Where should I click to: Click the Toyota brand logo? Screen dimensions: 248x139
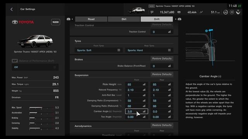tap(23, 22)
